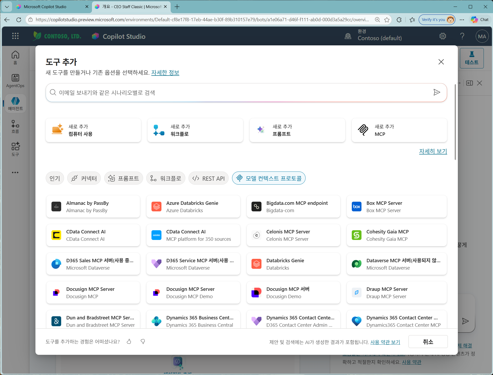The height and width of the screenshot is (375, 493).
Task: Click the thumbs up feedback icon
Action: [129, 341]
